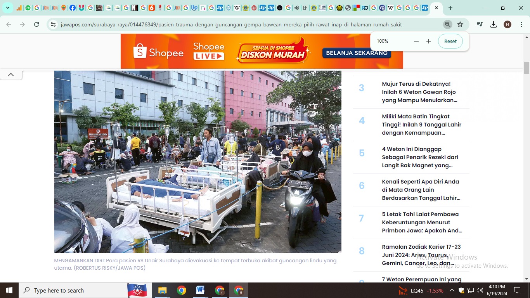Click the Shopee Live logo in the ad
This screenshot has height=298, width=530.
[209, 51]
